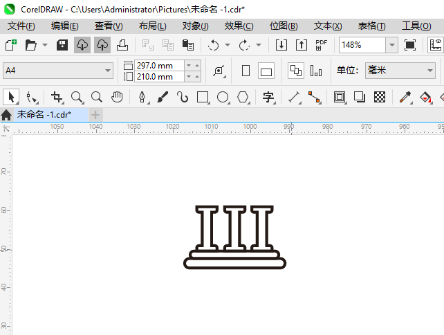This screenshot has height=335, width=444.
Task: Toggle the all pages layout icon
Action: pyautogui.click(x=296, y=71)
